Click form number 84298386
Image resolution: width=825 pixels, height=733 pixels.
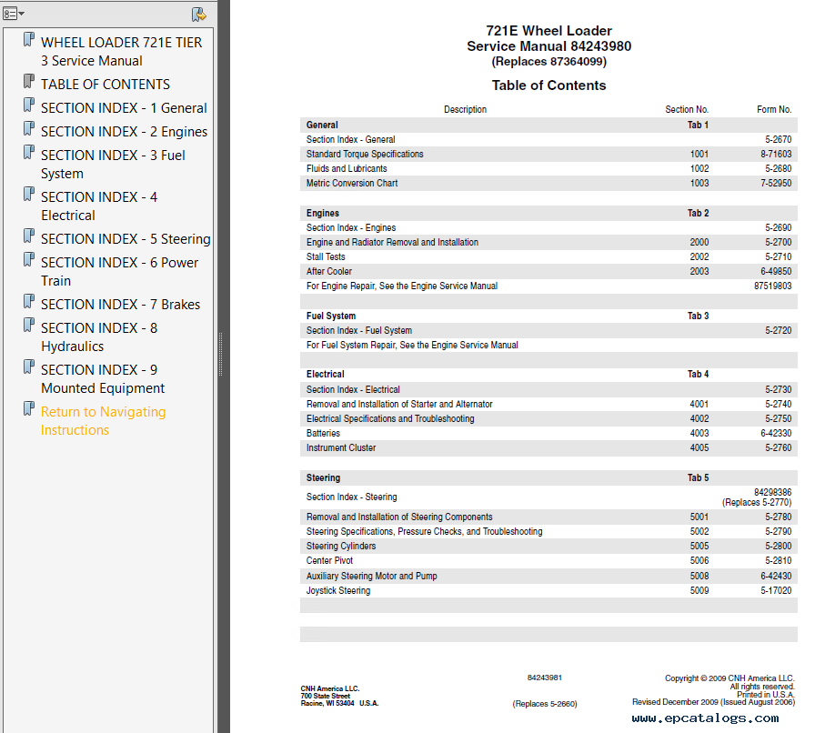click(772, 492)
